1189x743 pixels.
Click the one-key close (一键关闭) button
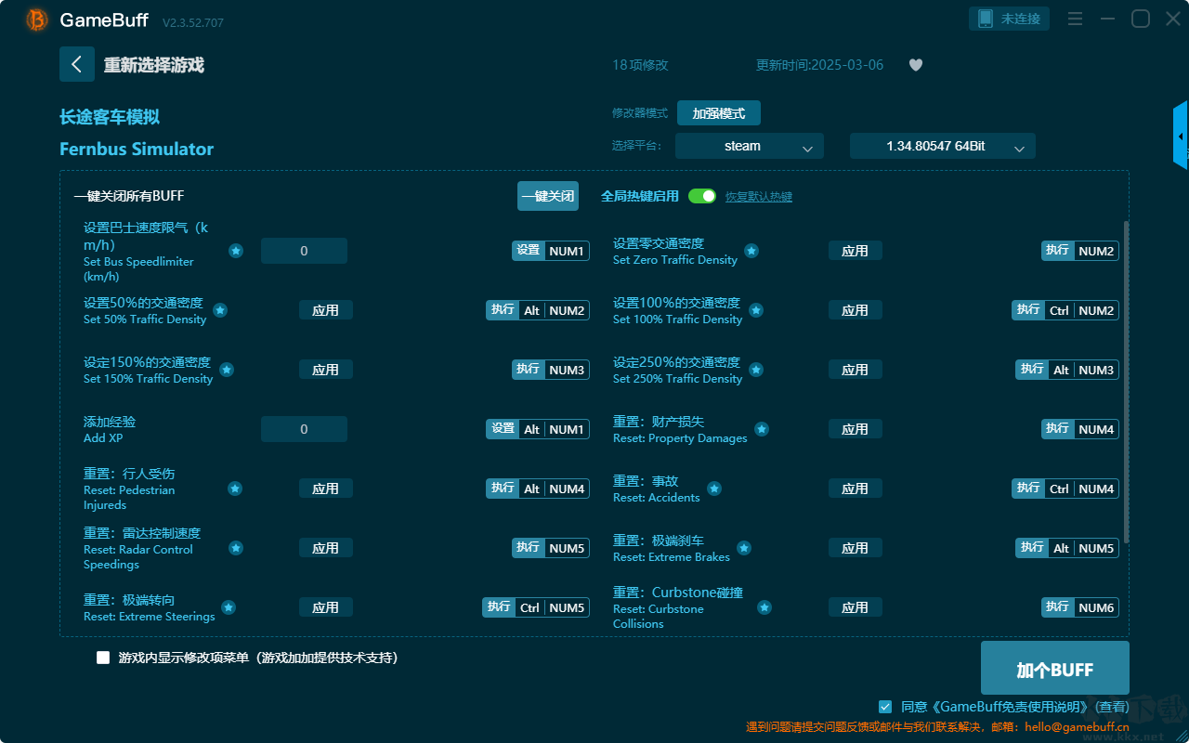[x=548, y=196]
